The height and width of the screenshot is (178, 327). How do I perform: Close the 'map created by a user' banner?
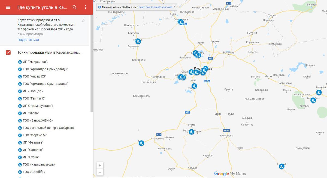[x=175, y=7]
